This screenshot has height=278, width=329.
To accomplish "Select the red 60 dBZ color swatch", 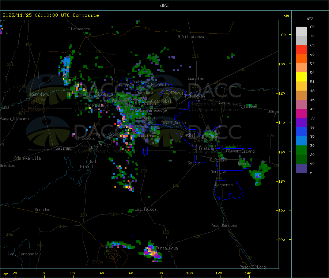I will 301,49.
